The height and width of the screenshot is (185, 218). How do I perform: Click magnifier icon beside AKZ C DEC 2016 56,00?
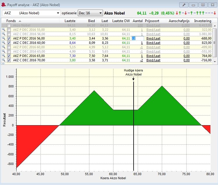pos(3,34)
